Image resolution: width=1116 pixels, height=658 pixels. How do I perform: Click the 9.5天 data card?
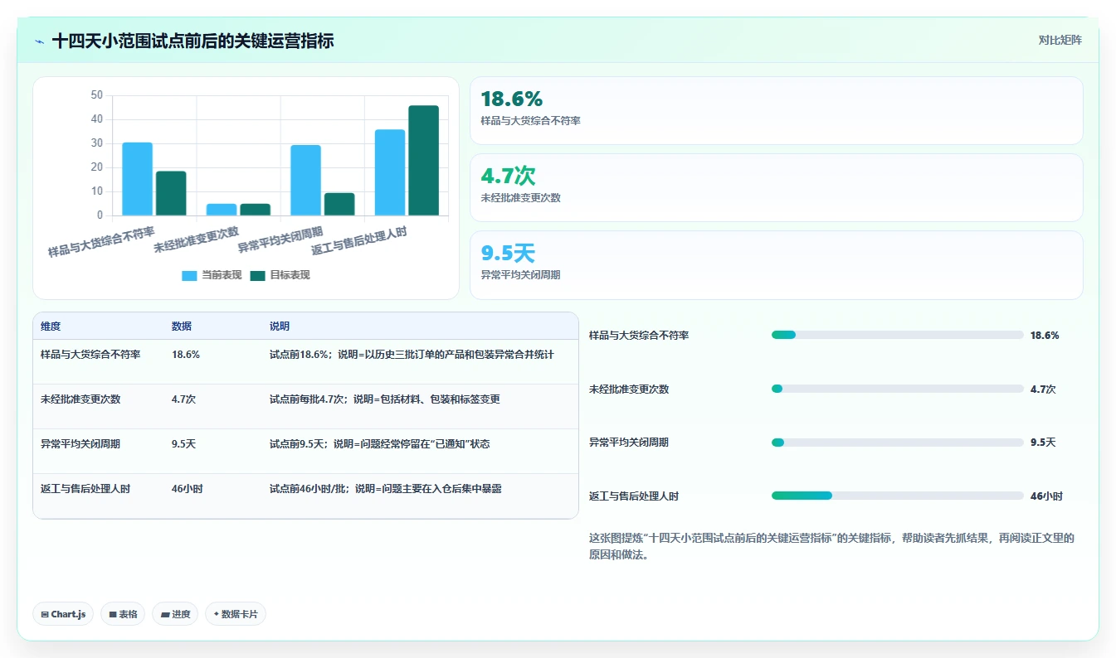(x=776, y=265)
